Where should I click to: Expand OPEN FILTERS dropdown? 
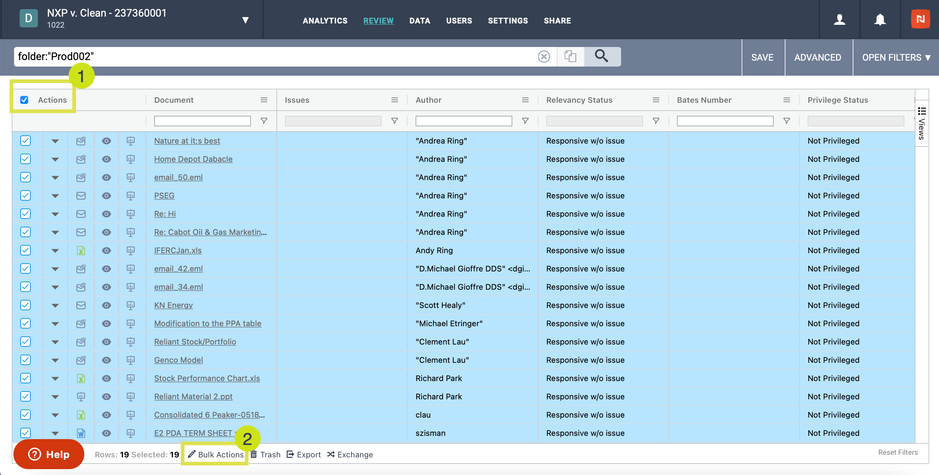pyautogui.click(x=896, y=57)
